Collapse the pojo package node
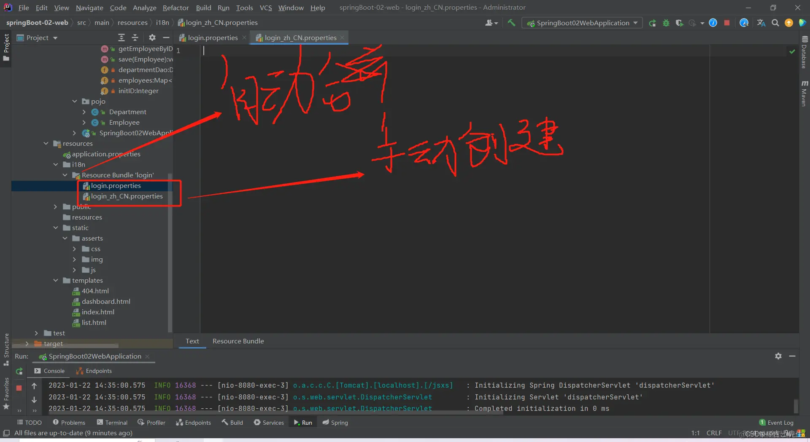The image size is (810, 442). pos(75,101)
